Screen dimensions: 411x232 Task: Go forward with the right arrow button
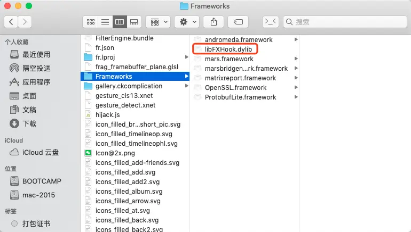[25, 22]
